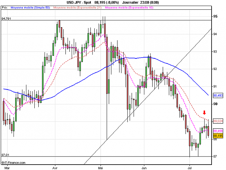Click the 93 price axis label
Screen dimensions: 226x170
[x=215, y=51]
